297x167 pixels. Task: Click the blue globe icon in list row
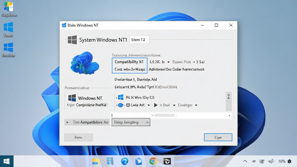point(120,105)
